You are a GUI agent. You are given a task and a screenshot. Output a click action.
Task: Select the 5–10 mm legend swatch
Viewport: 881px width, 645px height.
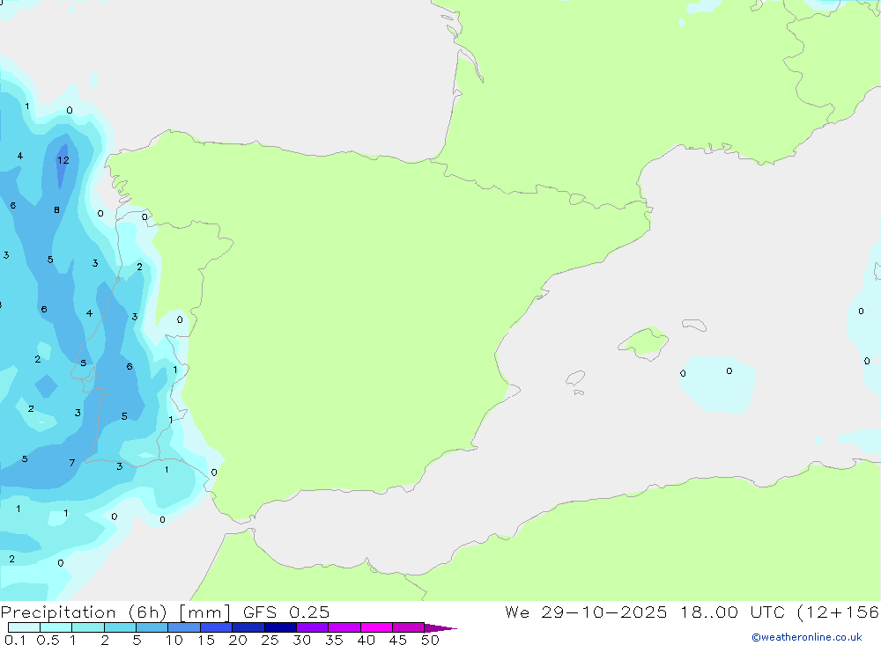click(152, 627)
